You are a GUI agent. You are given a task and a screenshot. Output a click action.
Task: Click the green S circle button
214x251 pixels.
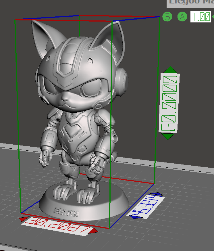point(167,16)
